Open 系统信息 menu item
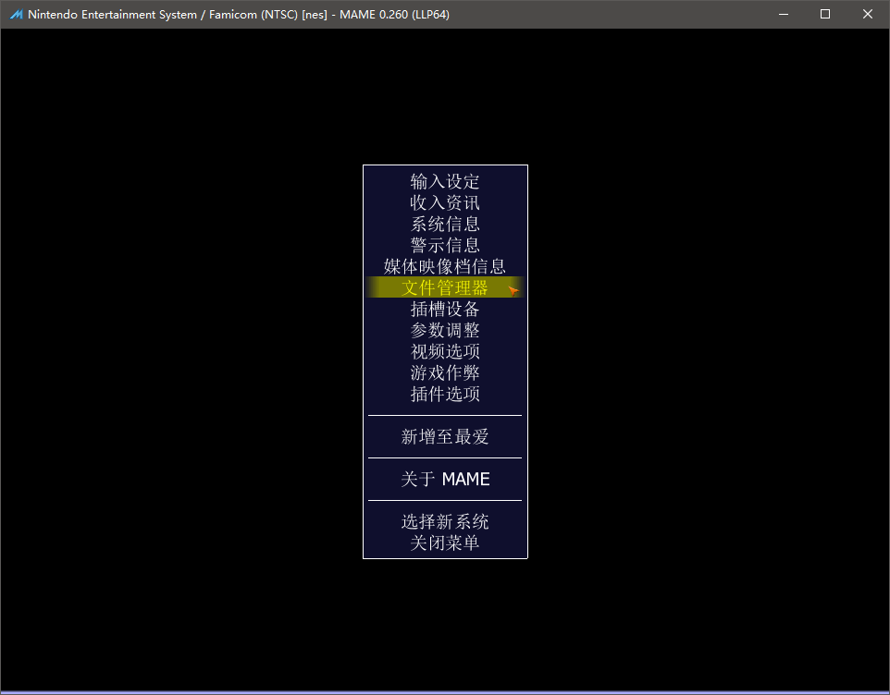 tap(445, 224)
